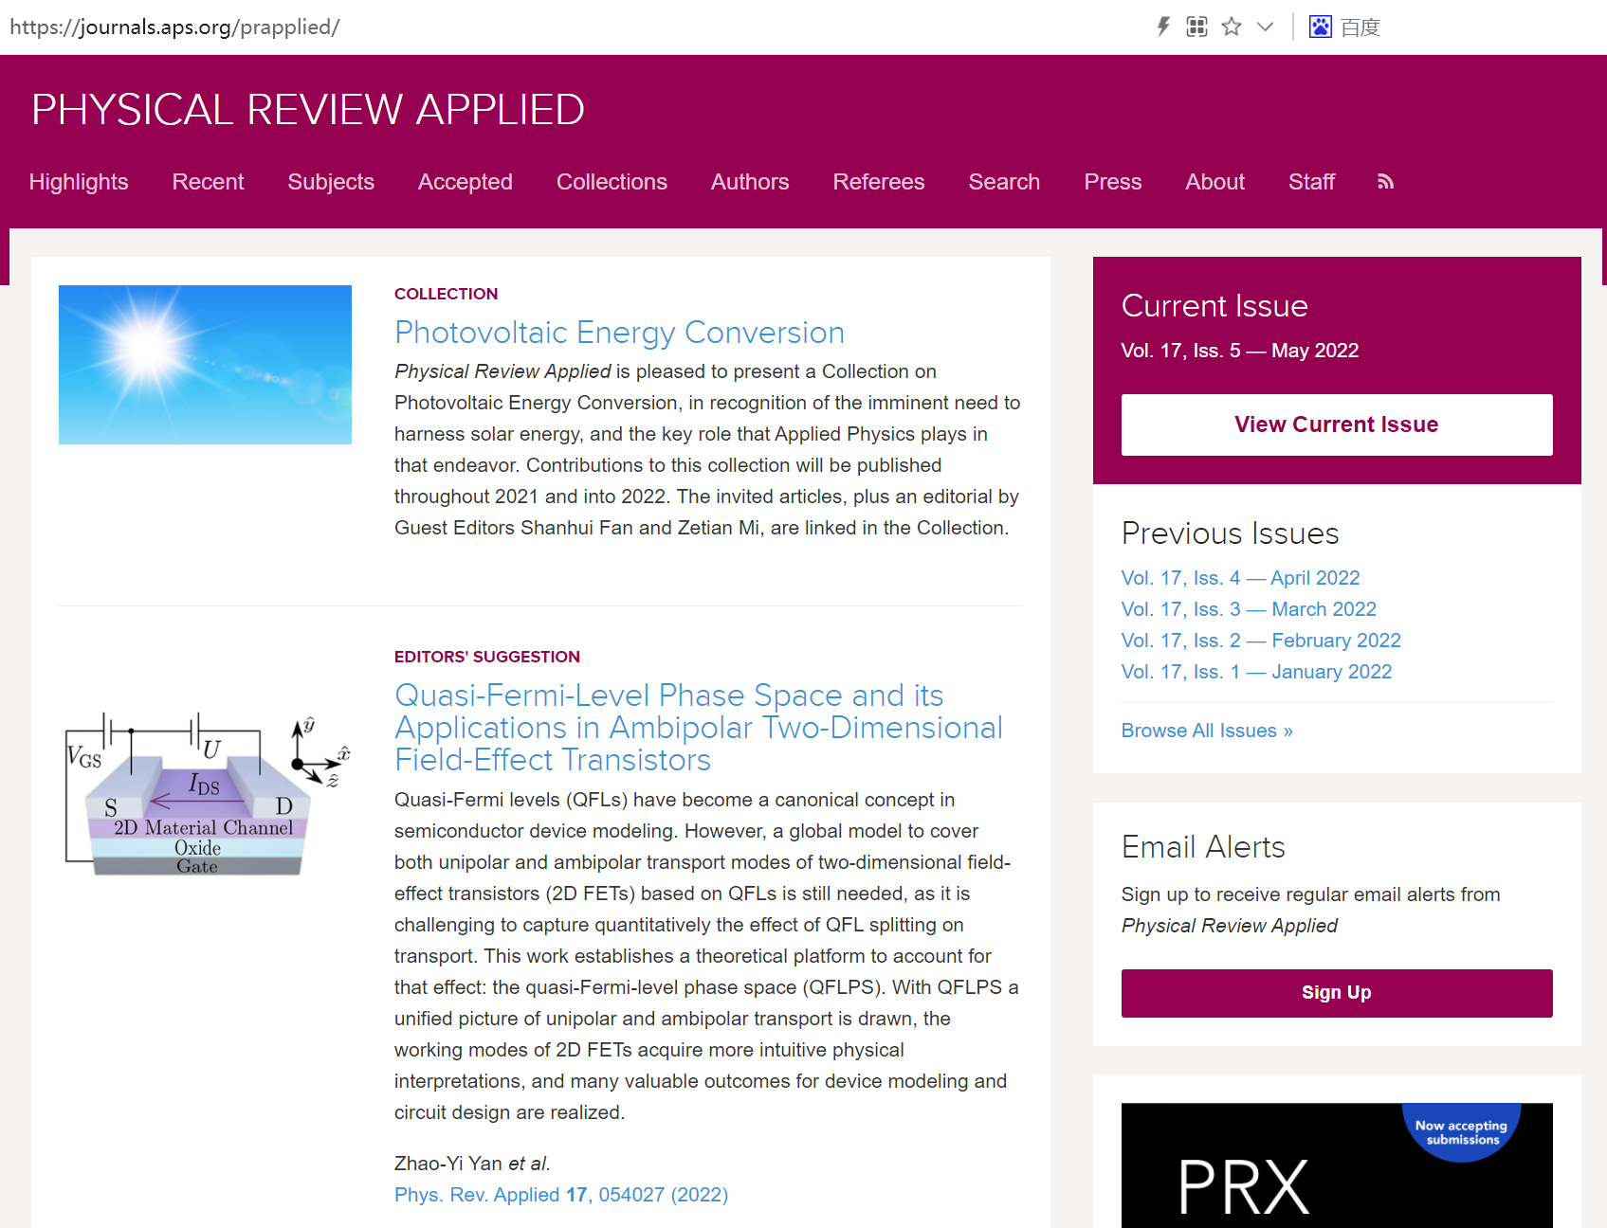Image resolution: width=1607 pixels, height=1228 pixels.
Task: Click the Physical Review Applied site title
Action: [x=308, y=110]
